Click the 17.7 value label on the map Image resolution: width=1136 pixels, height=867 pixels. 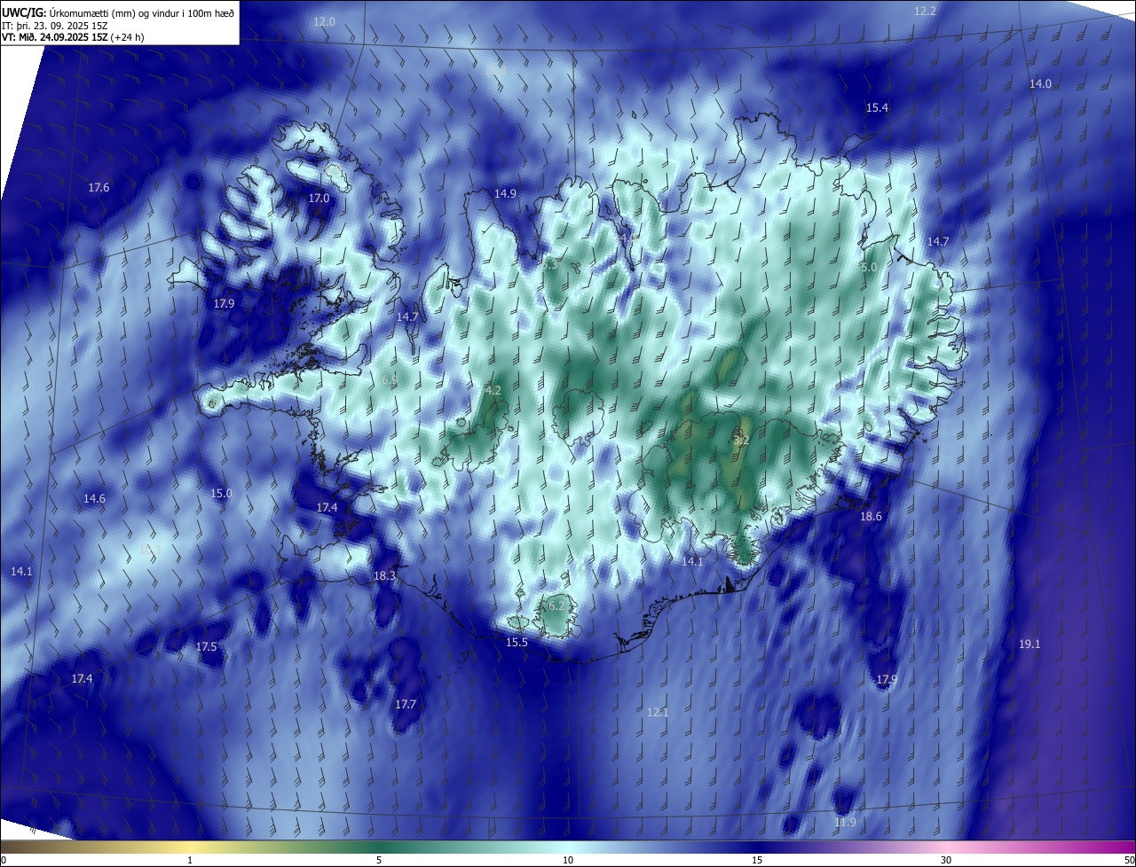(x=406, y=704)
